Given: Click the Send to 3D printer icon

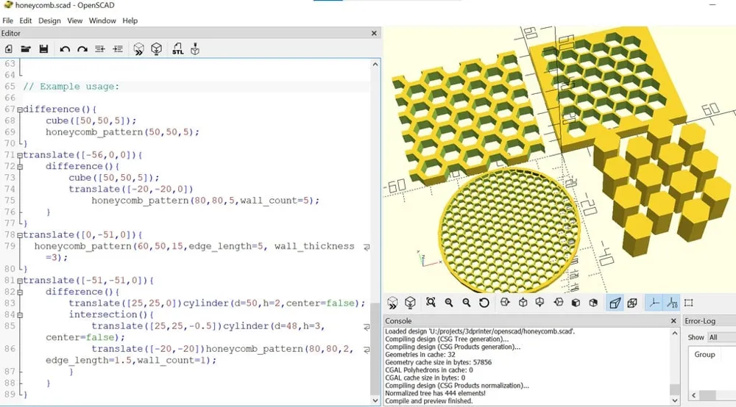Looking at the screenshot, I should (x=195, y=49).
